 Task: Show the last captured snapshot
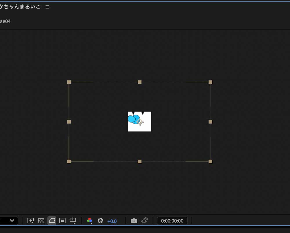coord(144,221)
